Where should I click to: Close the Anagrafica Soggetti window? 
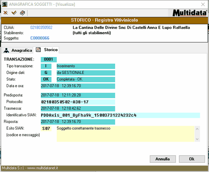203,4
